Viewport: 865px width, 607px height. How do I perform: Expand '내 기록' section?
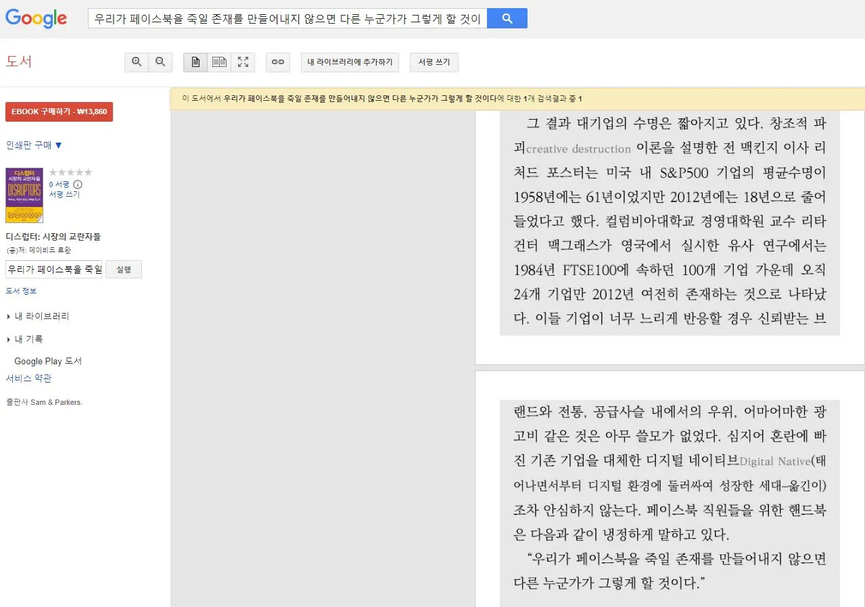25,339
